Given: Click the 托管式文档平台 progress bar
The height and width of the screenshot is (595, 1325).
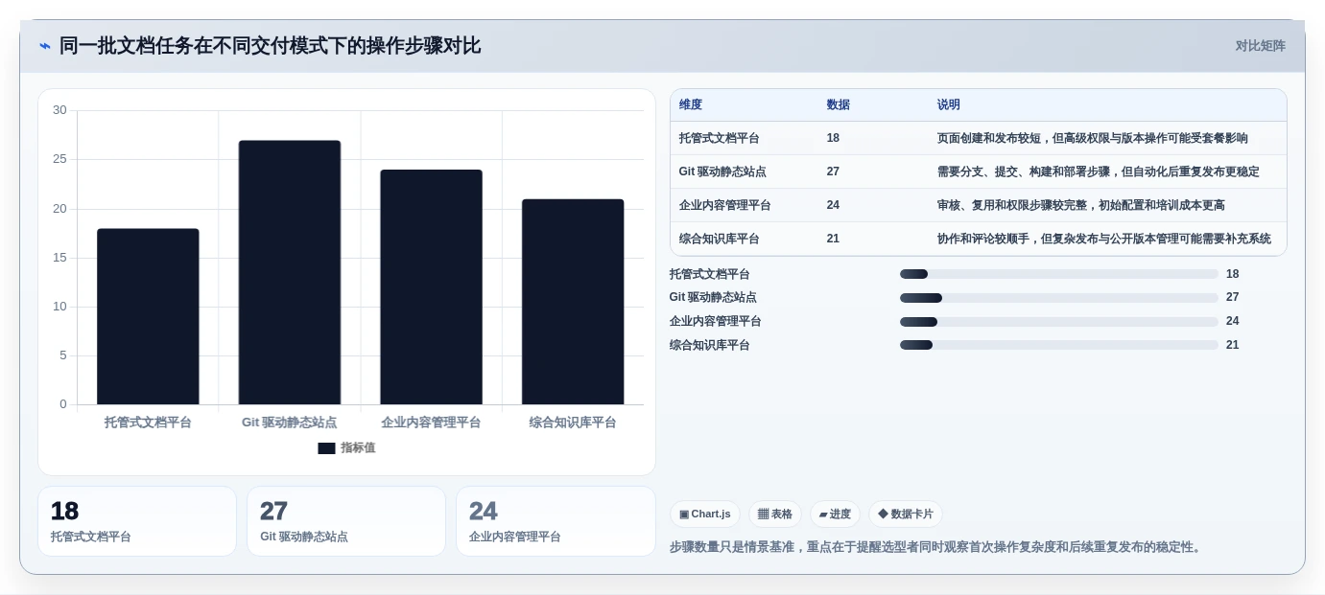Looking at the screenshot, I should click(1059, 274).
